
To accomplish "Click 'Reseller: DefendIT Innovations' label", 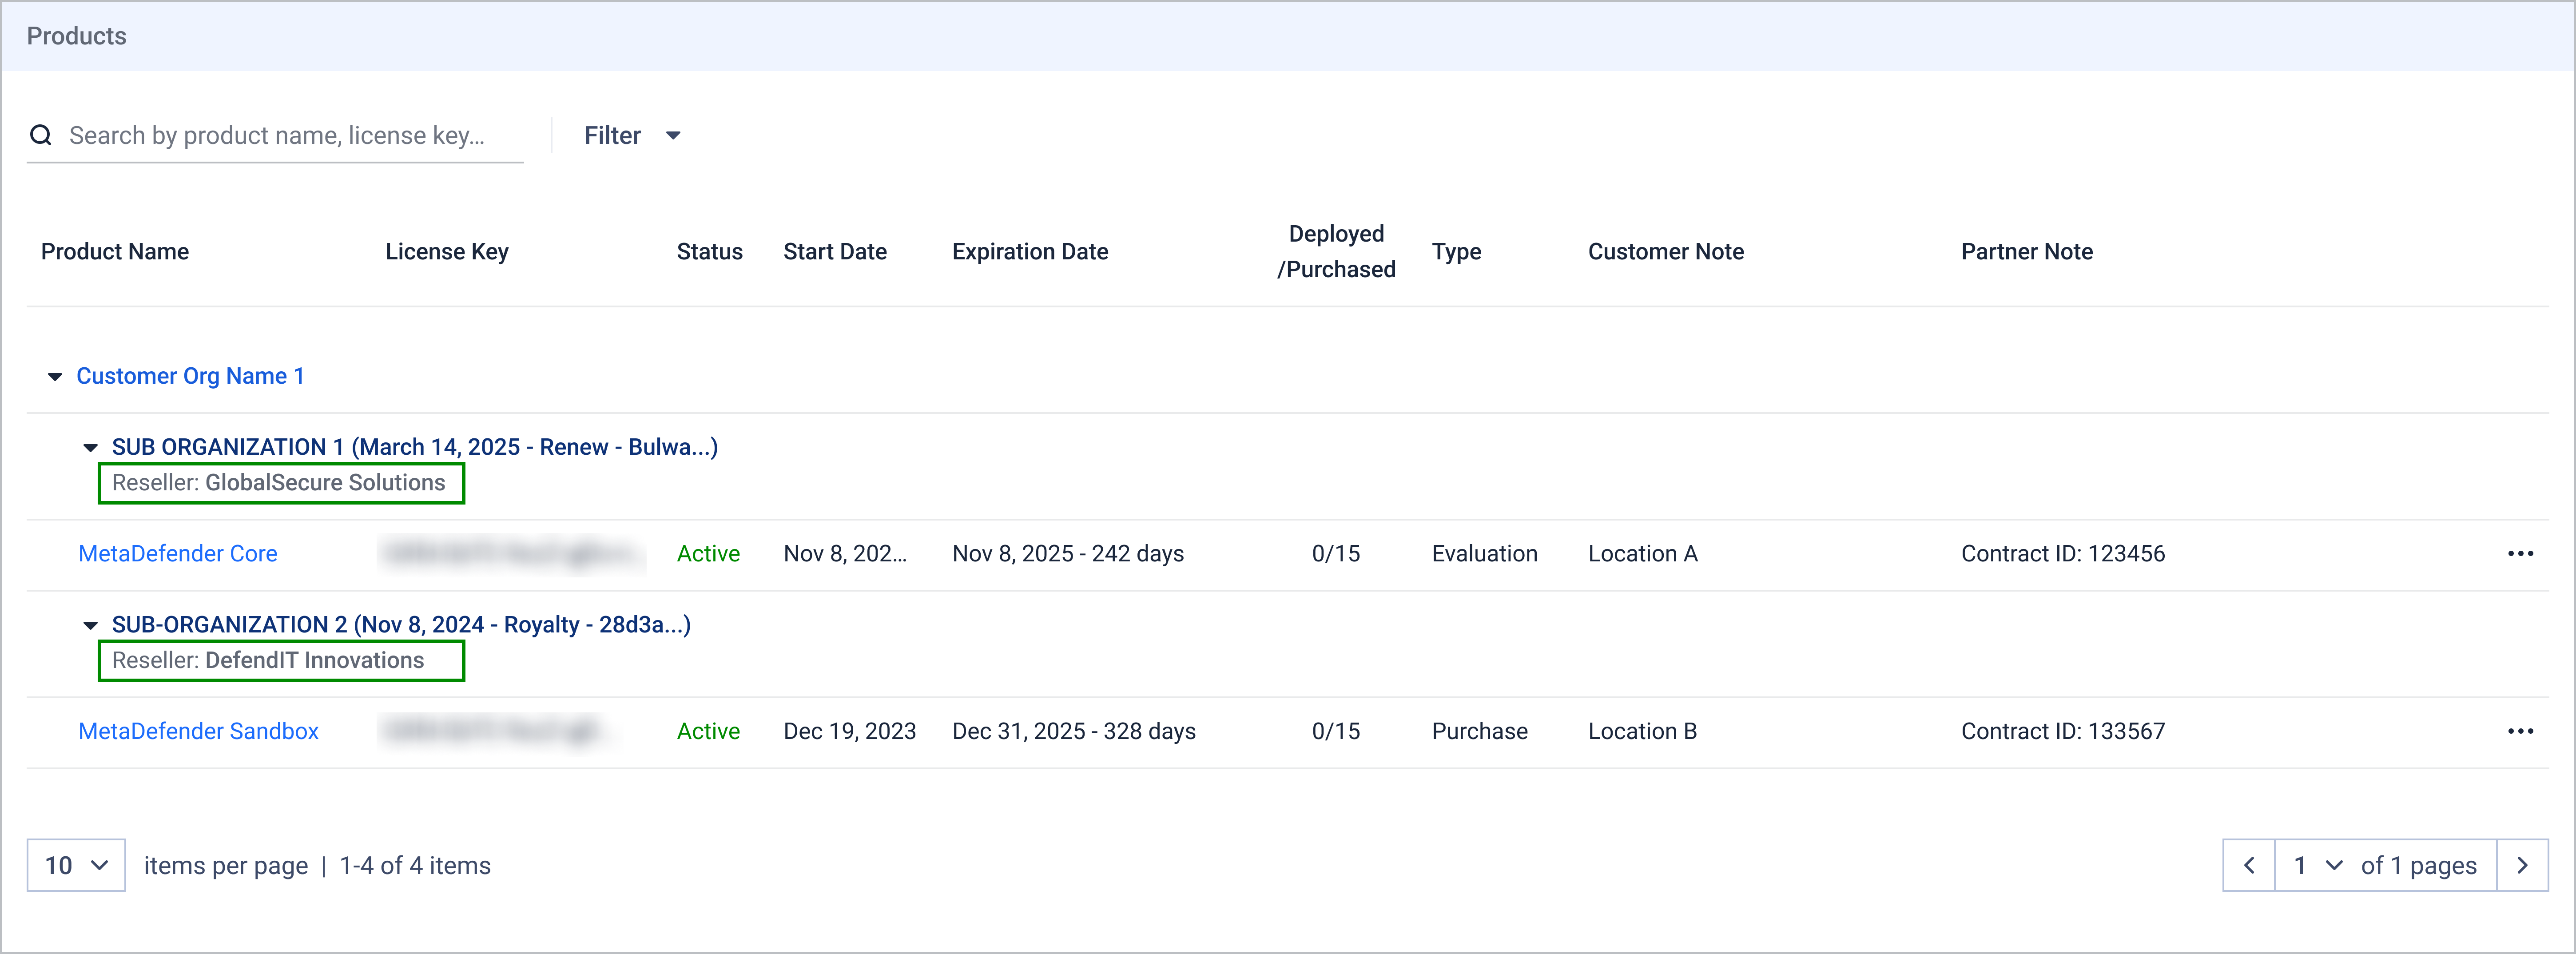I will tap(268, 661).
